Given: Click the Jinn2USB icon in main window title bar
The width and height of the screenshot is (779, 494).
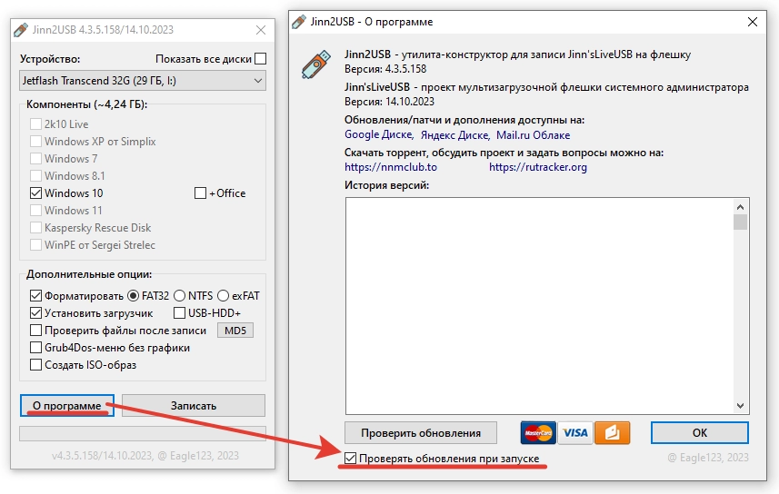Looking at the screenshot, I should (x=21, y=30).
